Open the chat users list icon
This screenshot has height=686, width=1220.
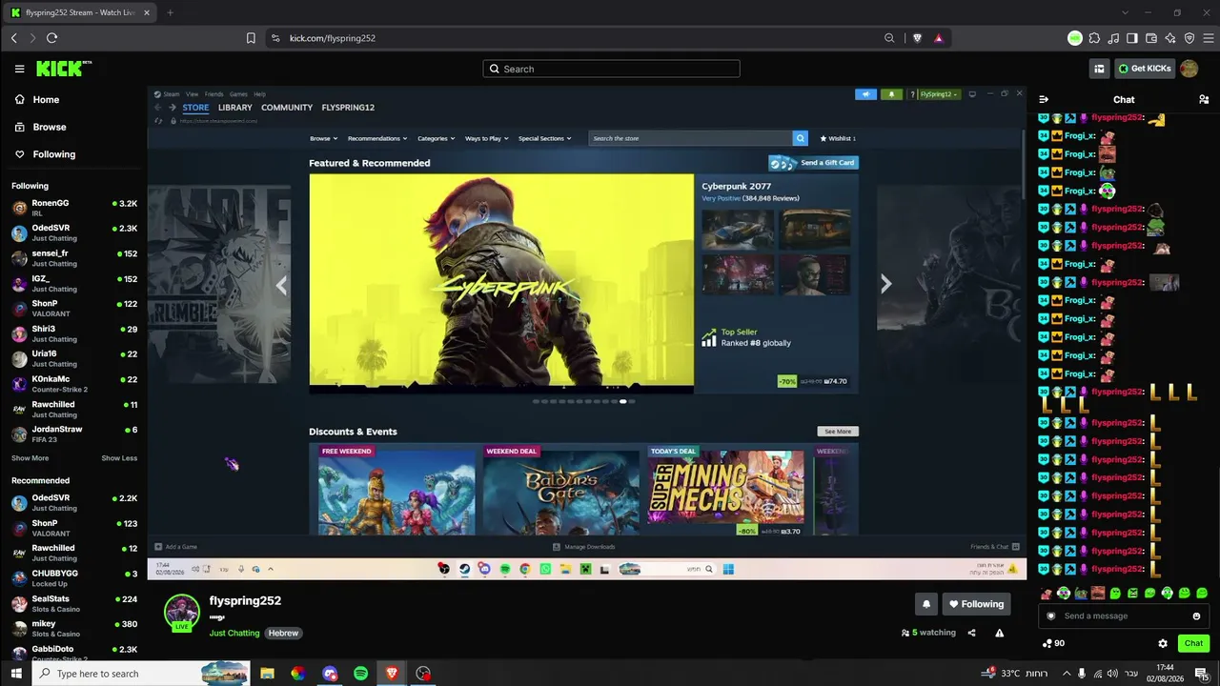click(x=1204, y=99)
